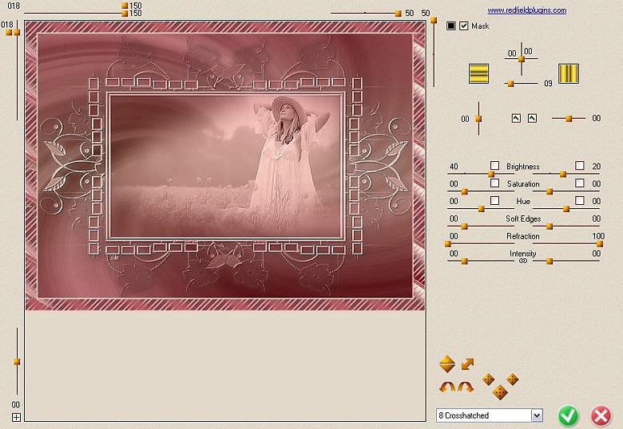Open the www.redfieldplugins.com link

(x=526, y=10)
